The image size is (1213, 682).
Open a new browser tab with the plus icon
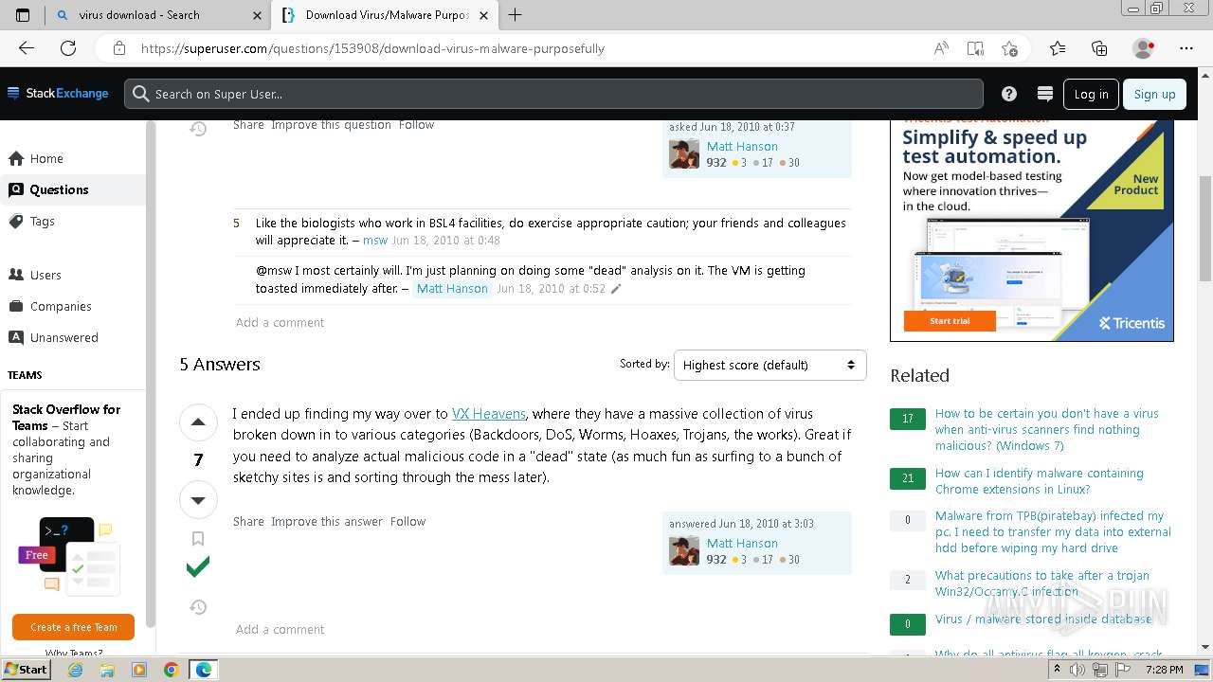tap(515, 15)
